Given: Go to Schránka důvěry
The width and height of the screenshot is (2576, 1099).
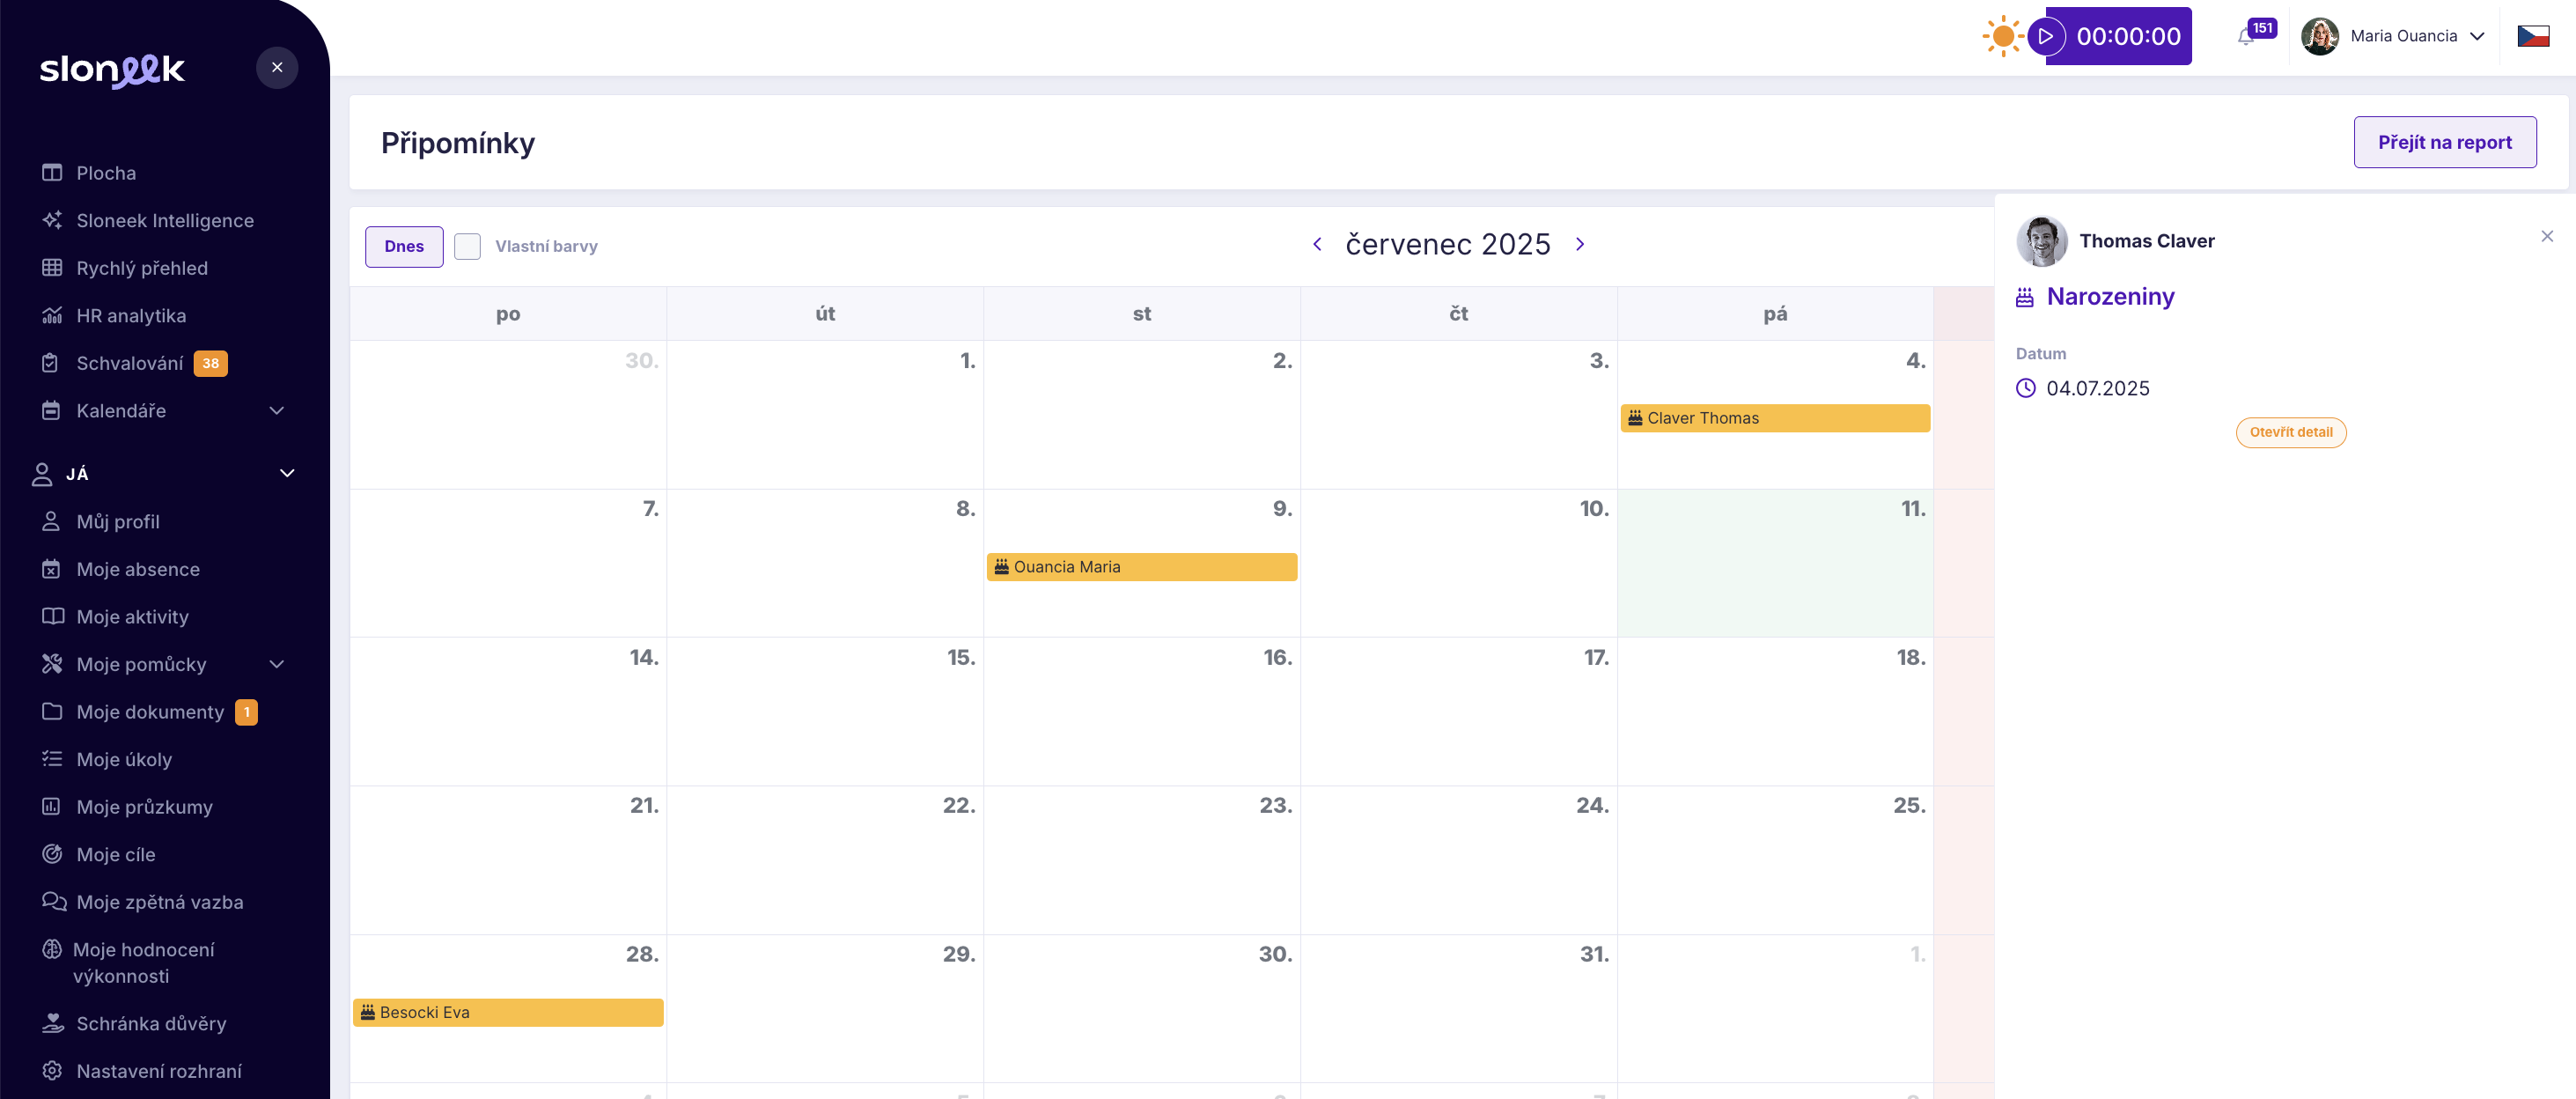Looking at the screenshot, I should 151,1023.
